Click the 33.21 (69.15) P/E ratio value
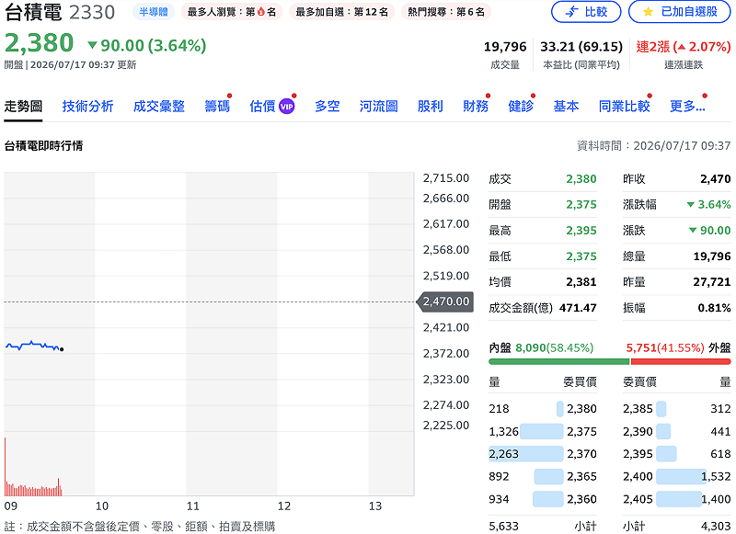Viewport: 736px width, 534px height. pyautogui.click(x=581, y=47)
